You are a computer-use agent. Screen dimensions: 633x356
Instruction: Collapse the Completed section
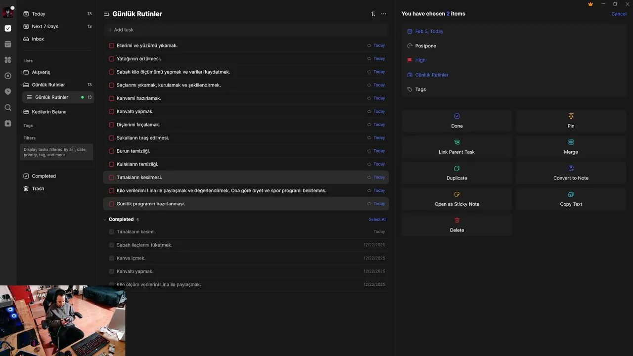[x=105, y=220]
